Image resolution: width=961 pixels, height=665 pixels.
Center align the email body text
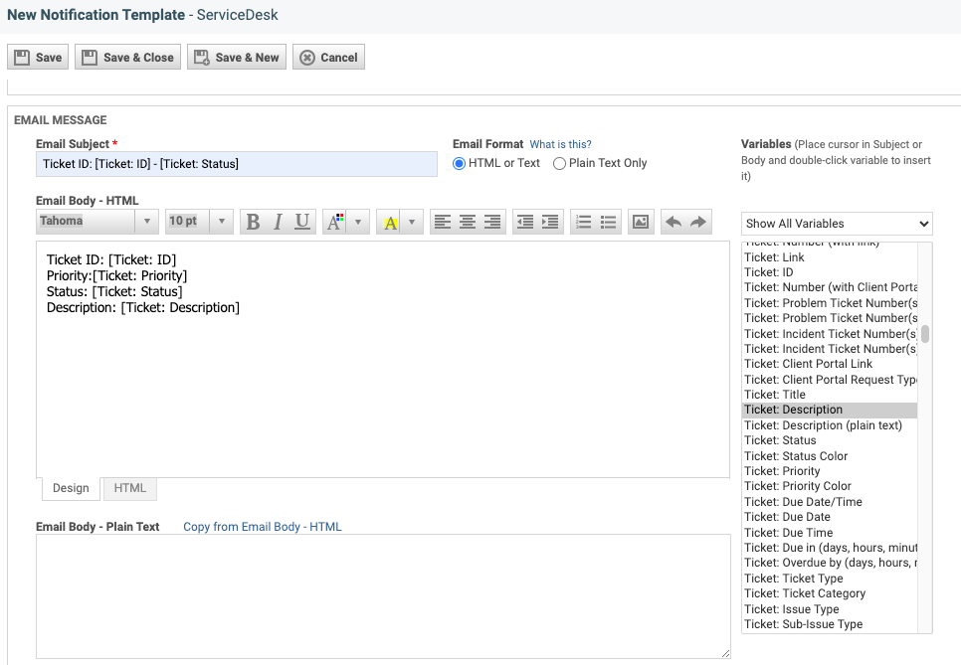tap(468, 222)
